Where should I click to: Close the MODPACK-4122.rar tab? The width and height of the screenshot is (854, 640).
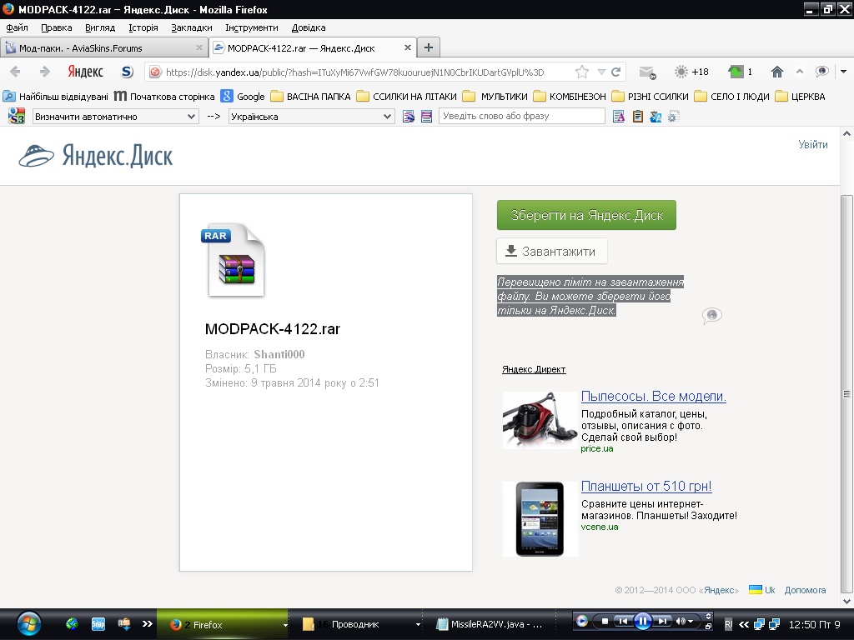pos(407,47)
